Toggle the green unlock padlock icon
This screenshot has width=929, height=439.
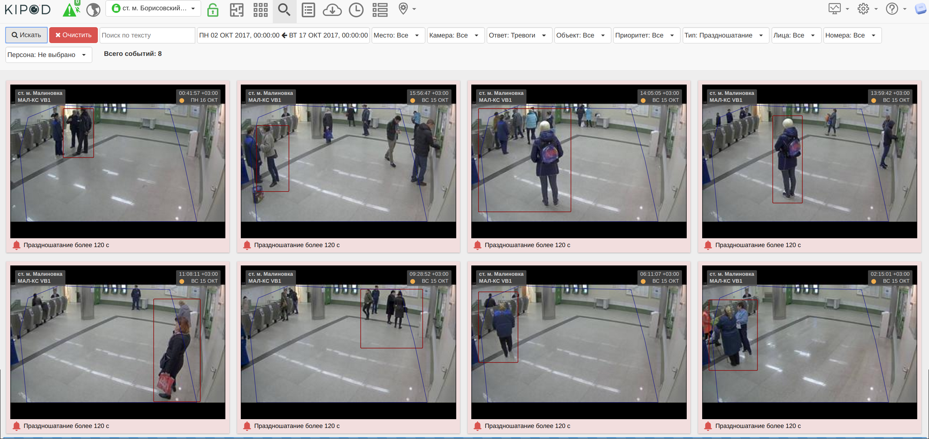[x=213, y=10]
